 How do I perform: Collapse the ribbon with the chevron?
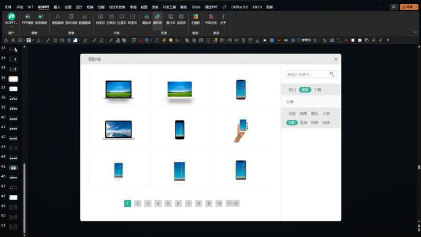click(x=416, y=32)
